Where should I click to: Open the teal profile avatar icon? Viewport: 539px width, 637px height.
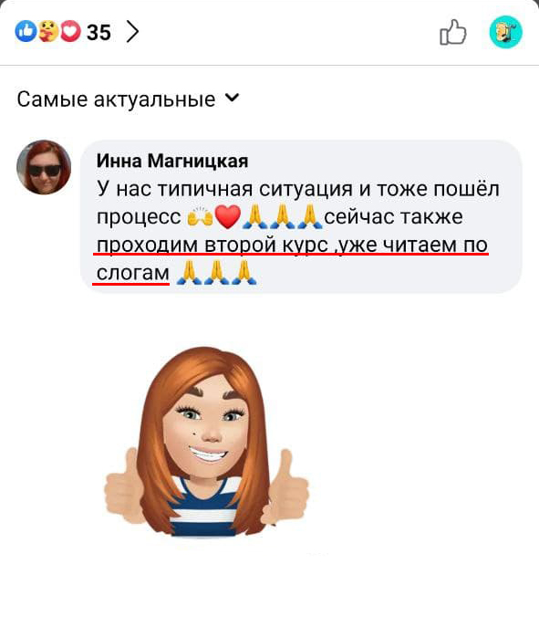pos(506,32)
